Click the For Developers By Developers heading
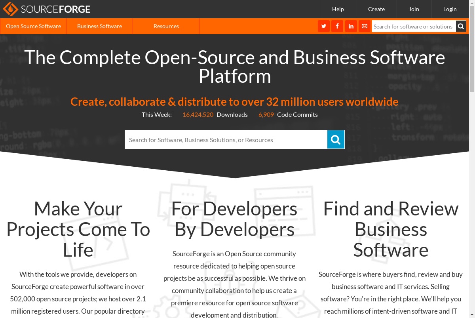 pos(234,219)
